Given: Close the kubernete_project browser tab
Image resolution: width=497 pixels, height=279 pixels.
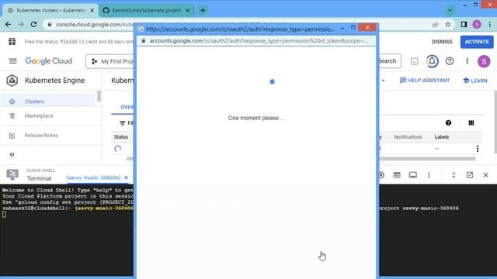Looking at the screenshot, I should pyautogui.click(x=188, y=10).
